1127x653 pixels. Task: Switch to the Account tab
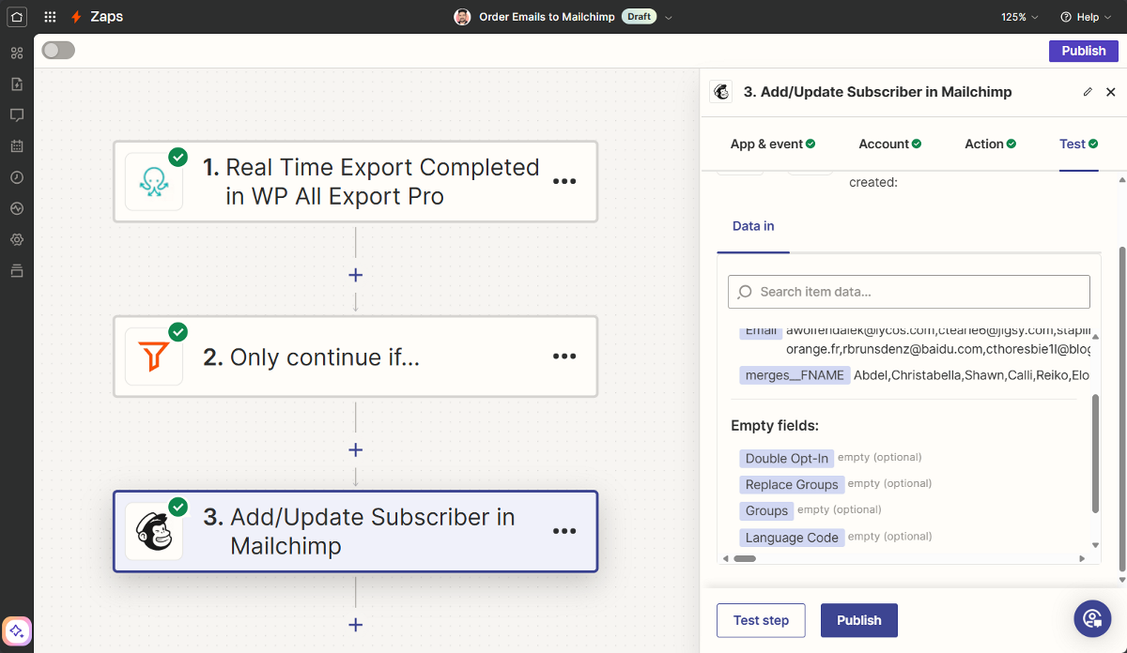point(889,144)
